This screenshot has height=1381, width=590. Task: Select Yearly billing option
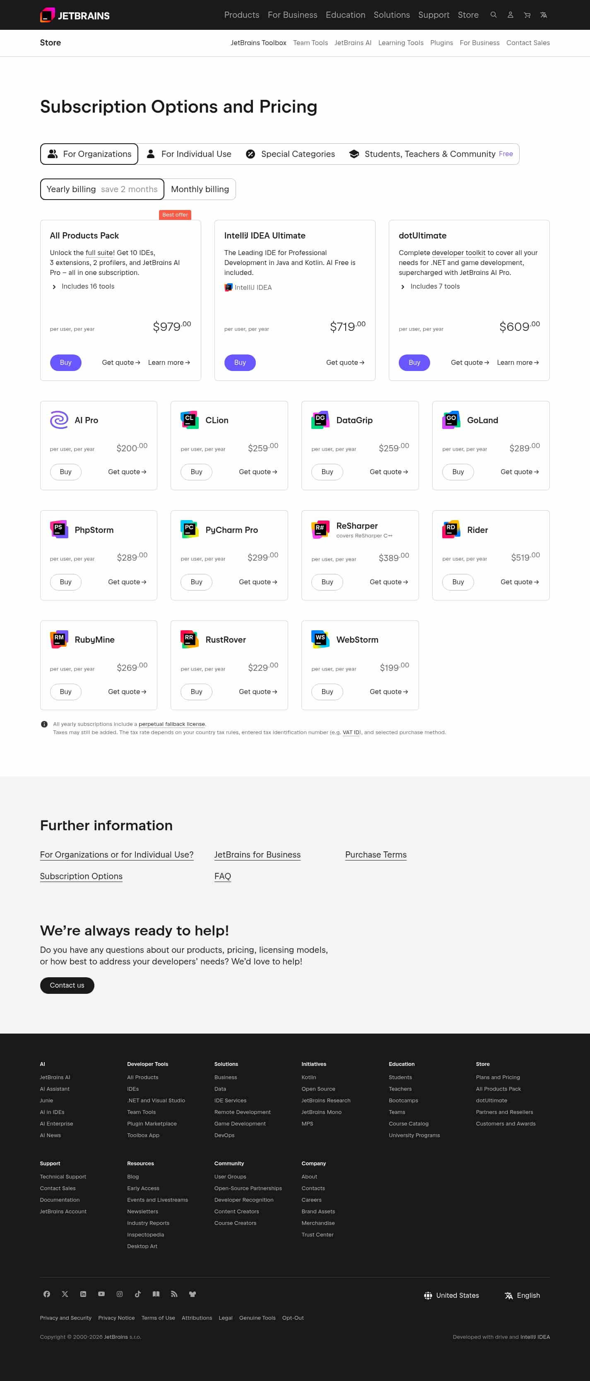(x=102, y=189)
